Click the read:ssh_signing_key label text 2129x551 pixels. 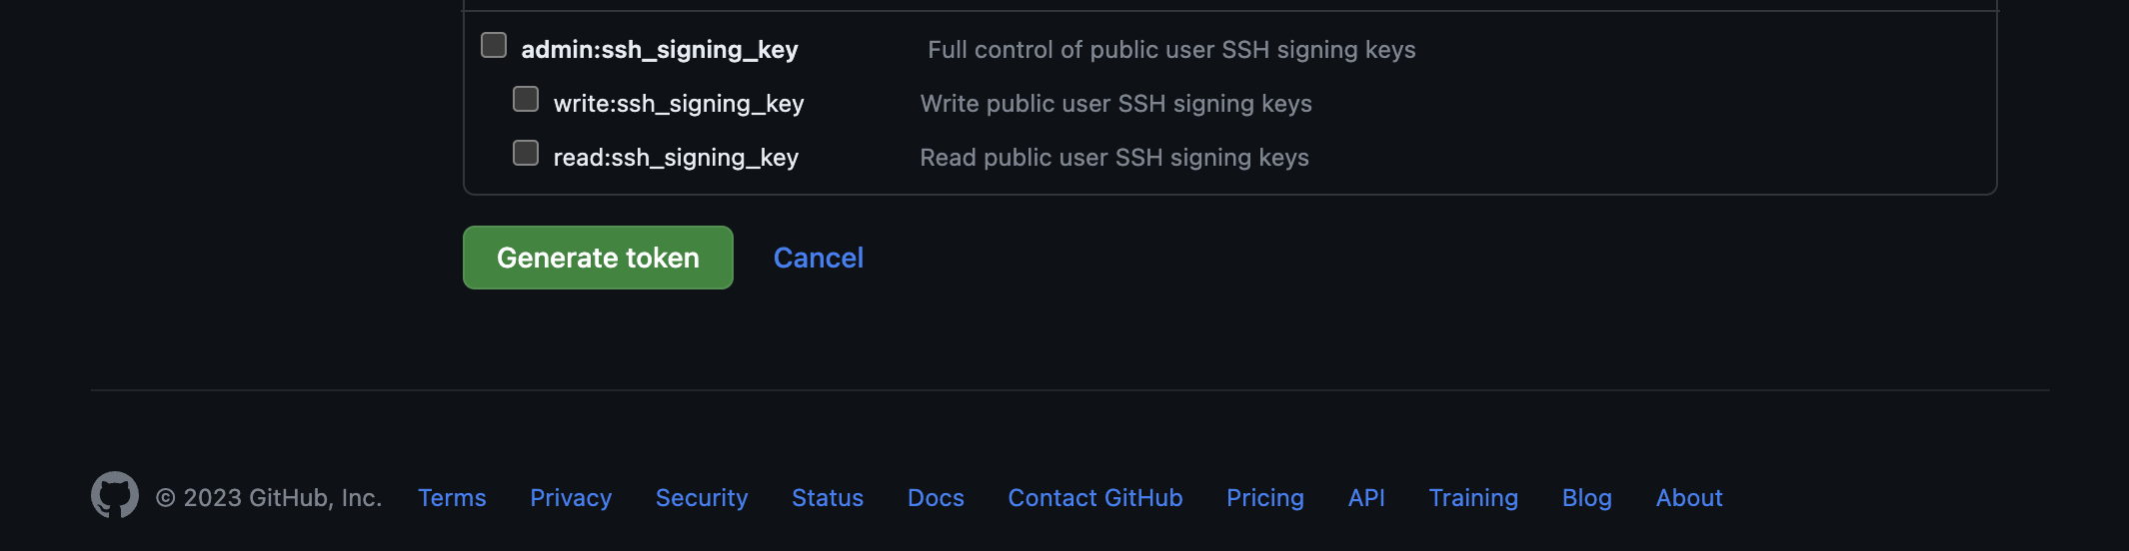pos(676,158)
